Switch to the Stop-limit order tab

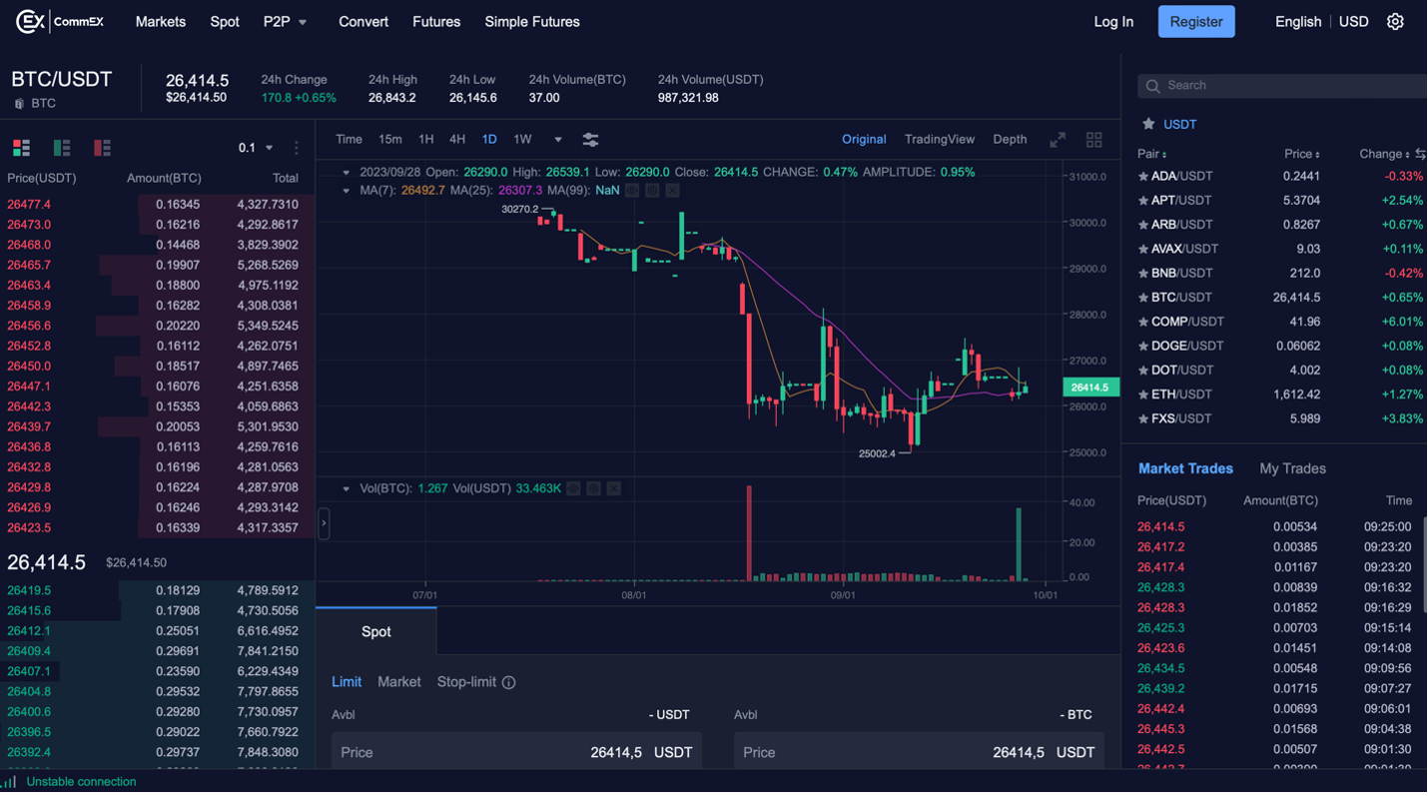(466, 682)
